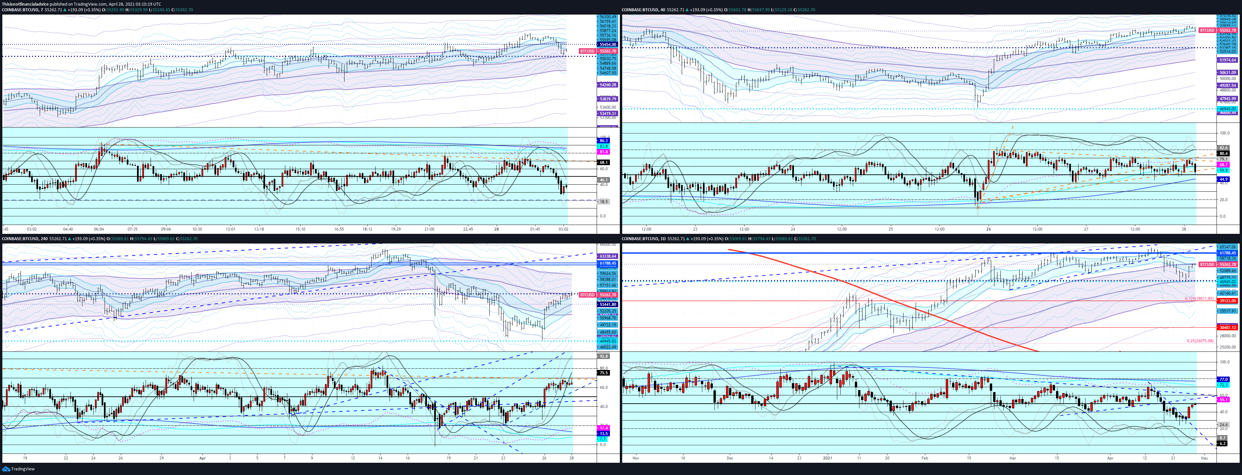Click the 68.7 magenta indicator label

1224,164
